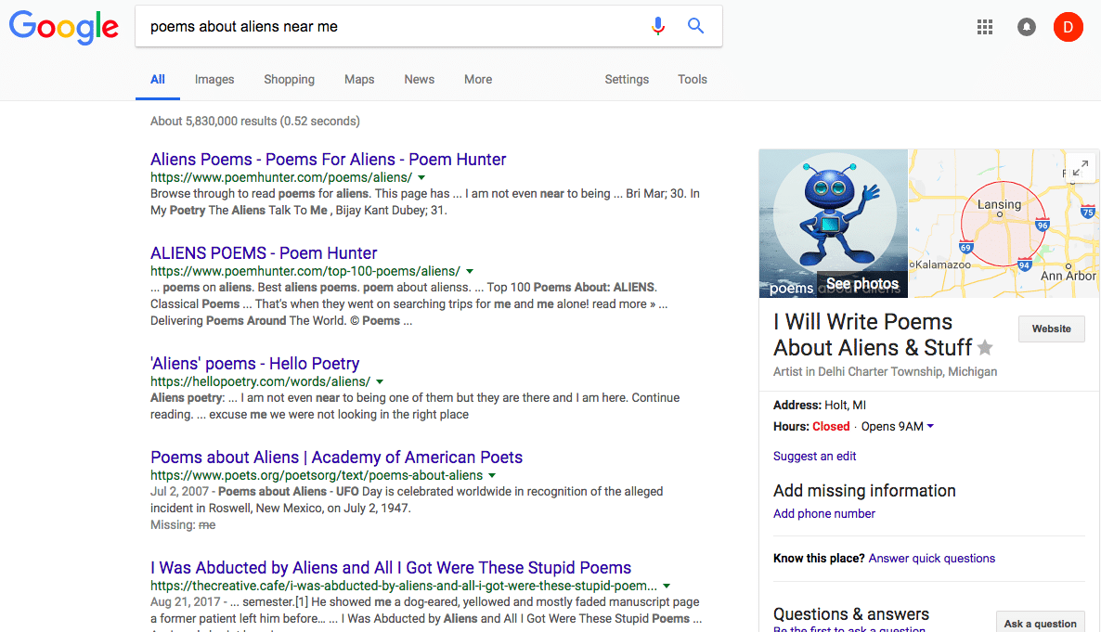Open the 'Aliens' poems - Hello Poetry result

pos(255,364)
